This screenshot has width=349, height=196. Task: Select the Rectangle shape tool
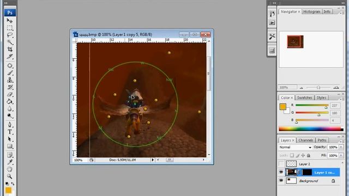[x=10, y=146]
